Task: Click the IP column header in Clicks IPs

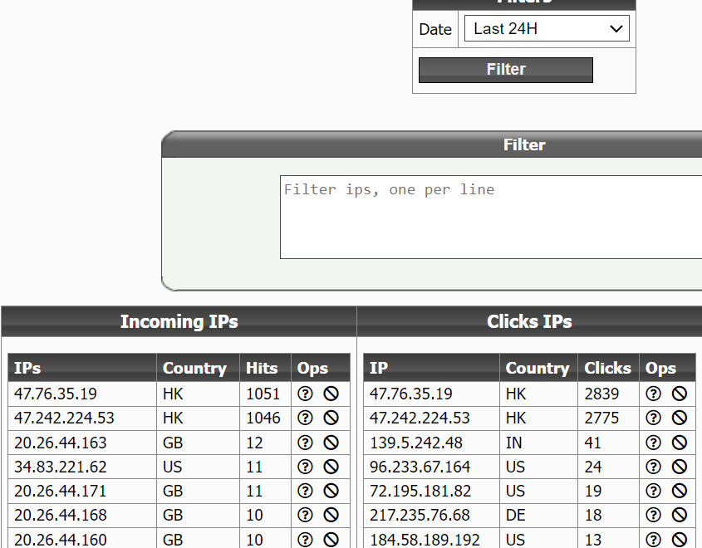Action: 431,368
